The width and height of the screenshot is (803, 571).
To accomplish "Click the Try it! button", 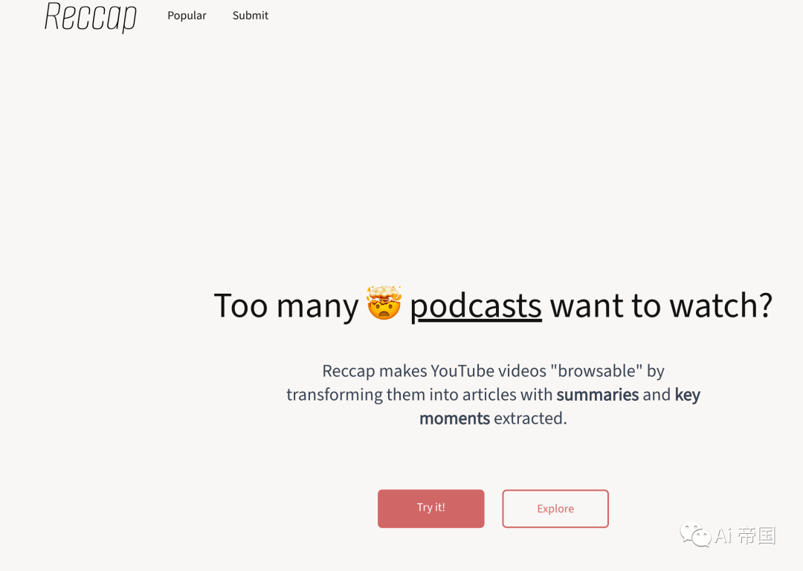I will tap(430, 508).
